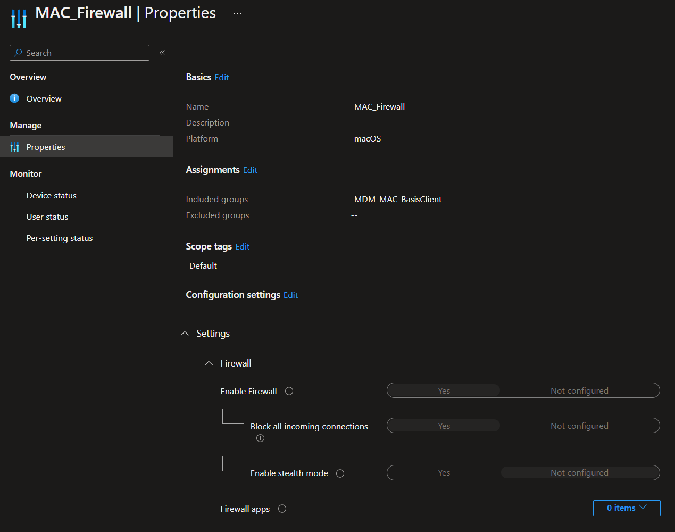Click the info icon beside Enable Firewall
Viewport: 675px width, 532px height.
[289, 391]
